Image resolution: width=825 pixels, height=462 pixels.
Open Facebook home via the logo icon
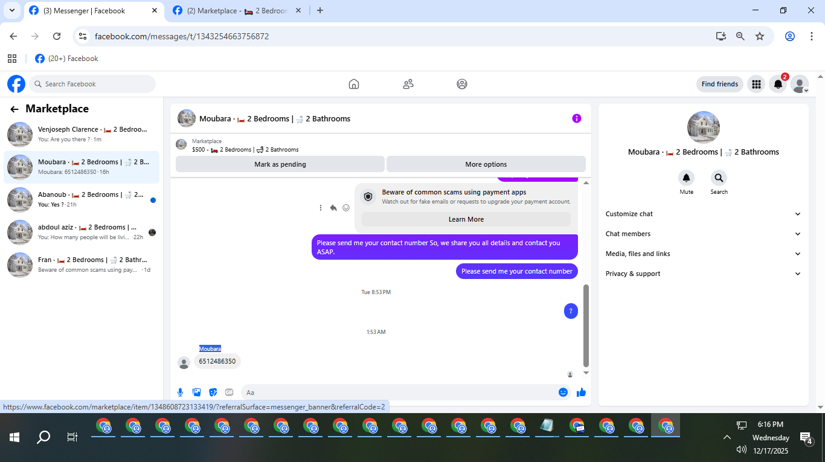click(16, 84)
